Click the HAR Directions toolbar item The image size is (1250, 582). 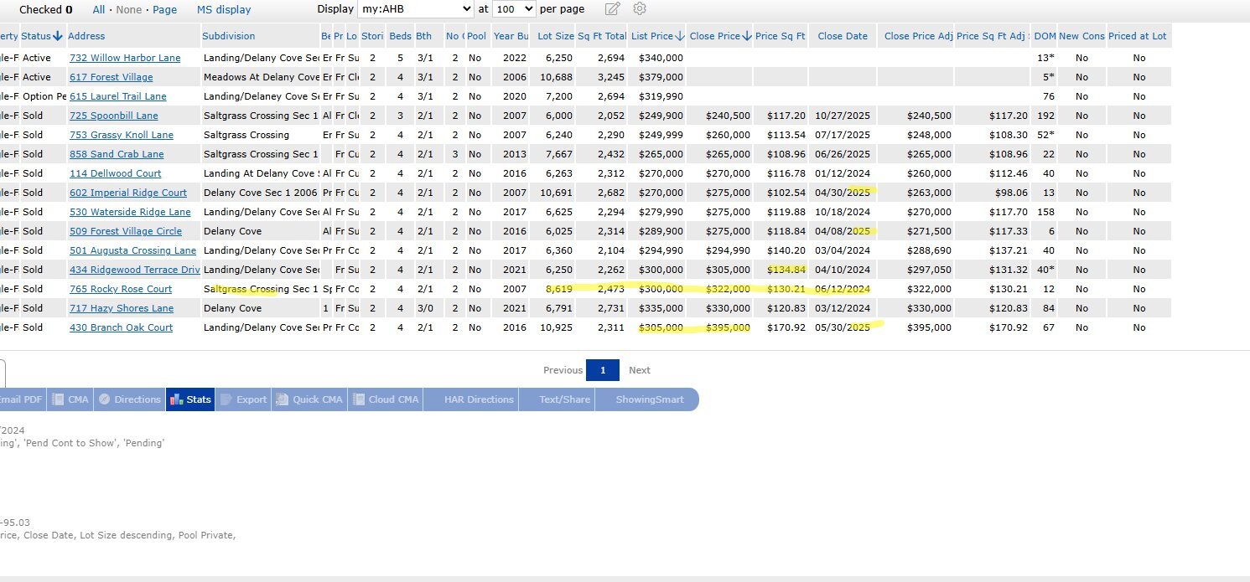[479, 399]
